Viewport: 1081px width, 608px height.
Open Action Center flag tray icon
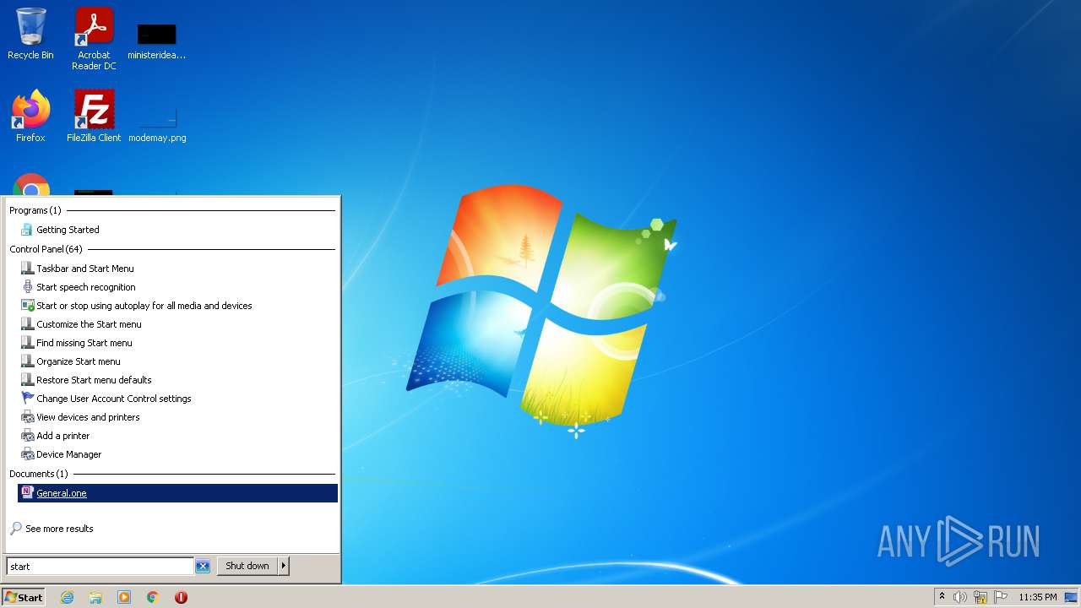click(x=1001, y=597)
